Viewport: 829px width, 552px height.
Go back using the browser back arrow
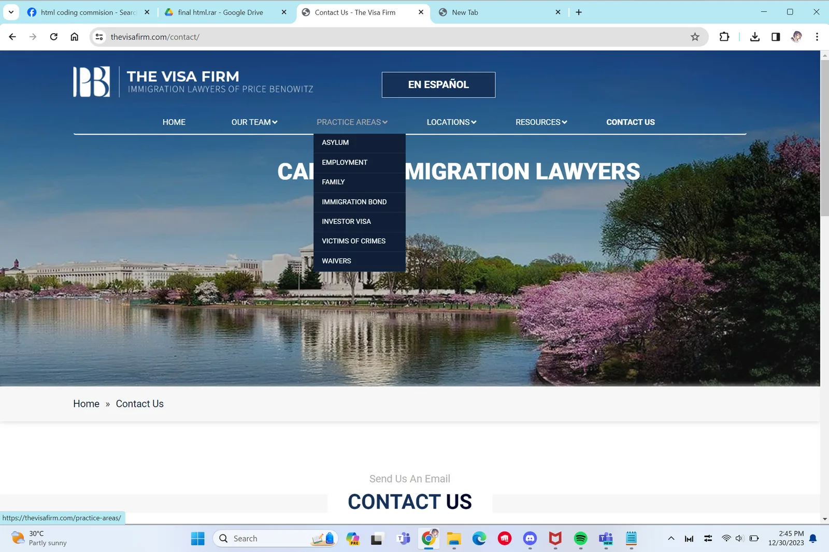click(x=12, y=37)
